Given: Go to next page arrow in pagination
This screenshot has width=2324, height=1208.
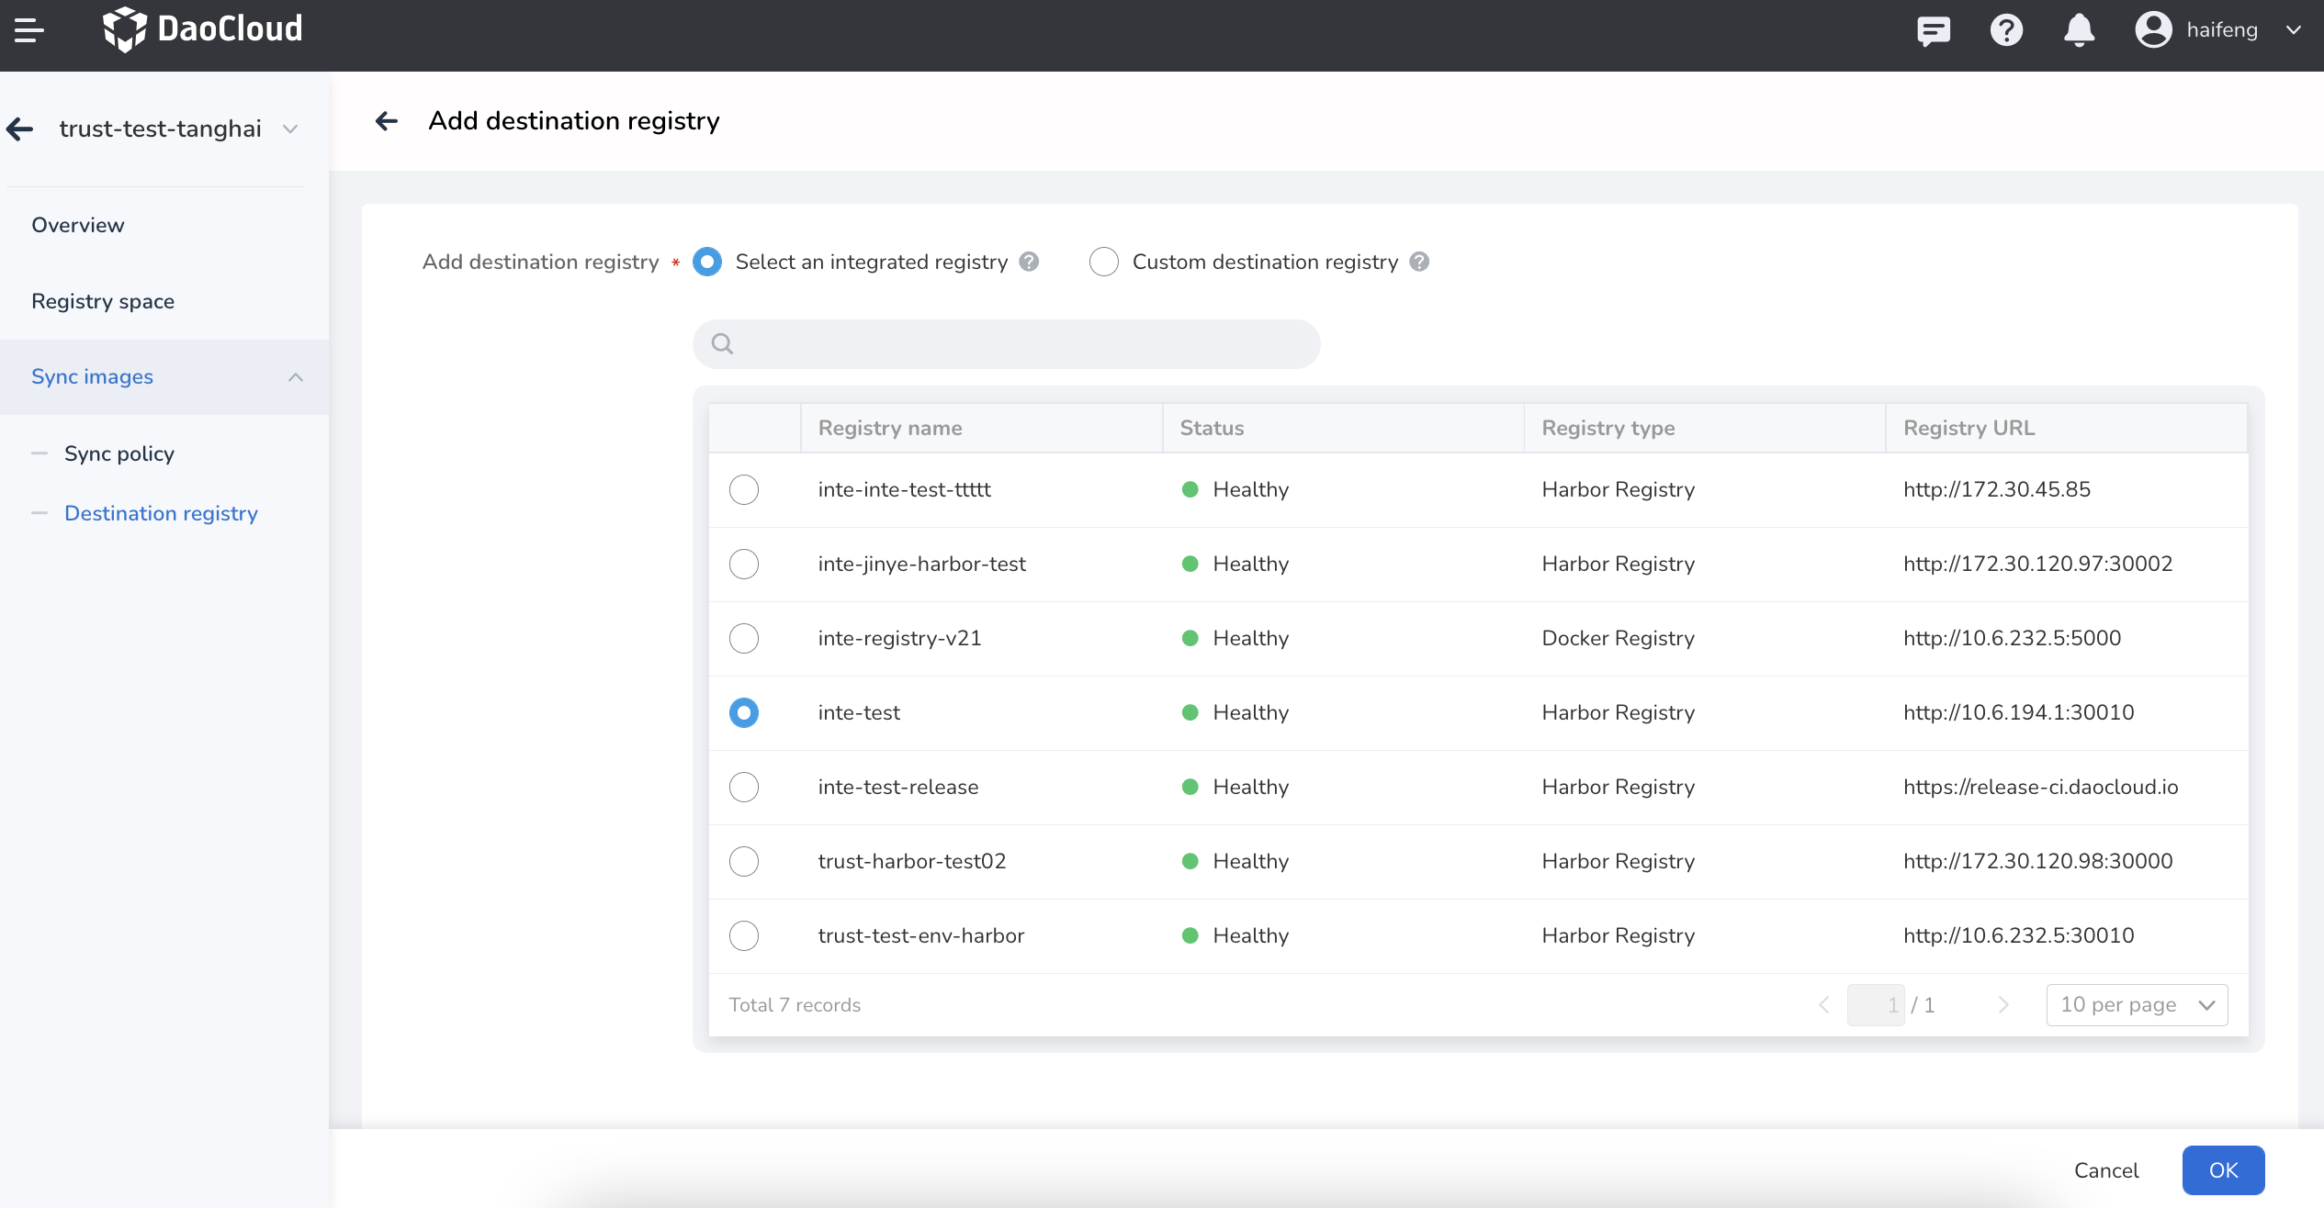Looking at the screenshot, I should coord(2003,1005).
